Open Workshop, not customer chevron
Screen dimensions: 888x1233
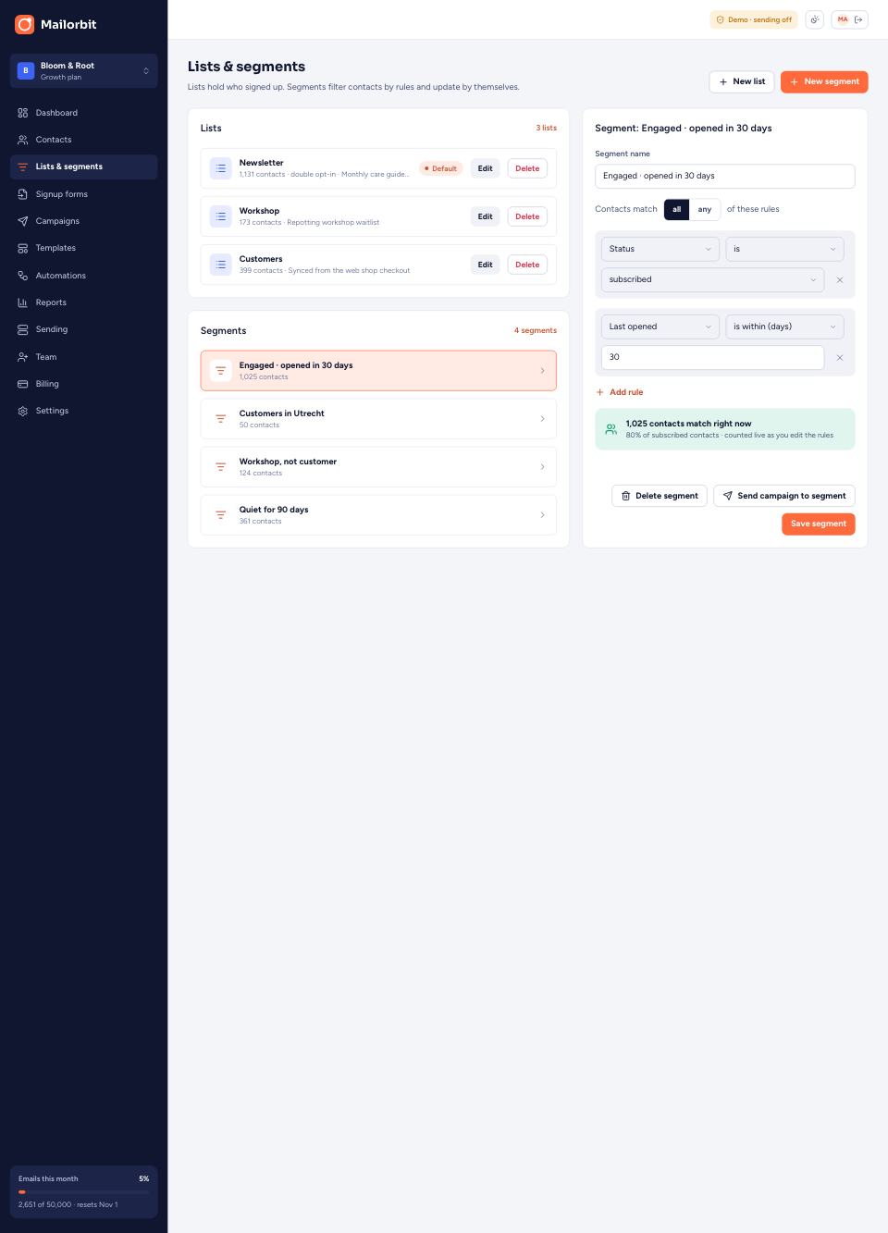542,467
